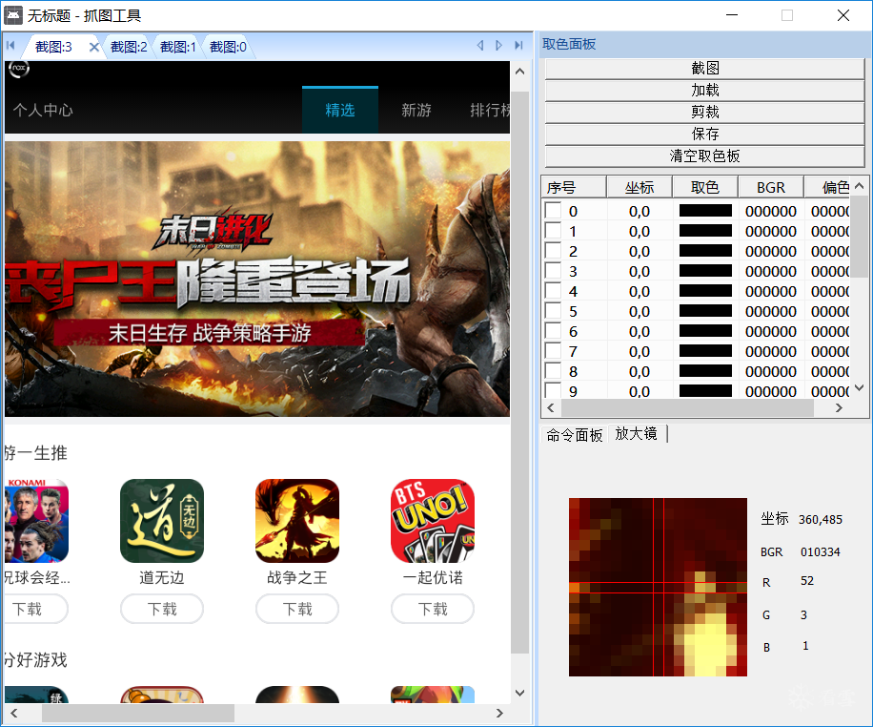873x727 pixels.
Task: Click 下载 under 道无边
Action: point(162,609)
